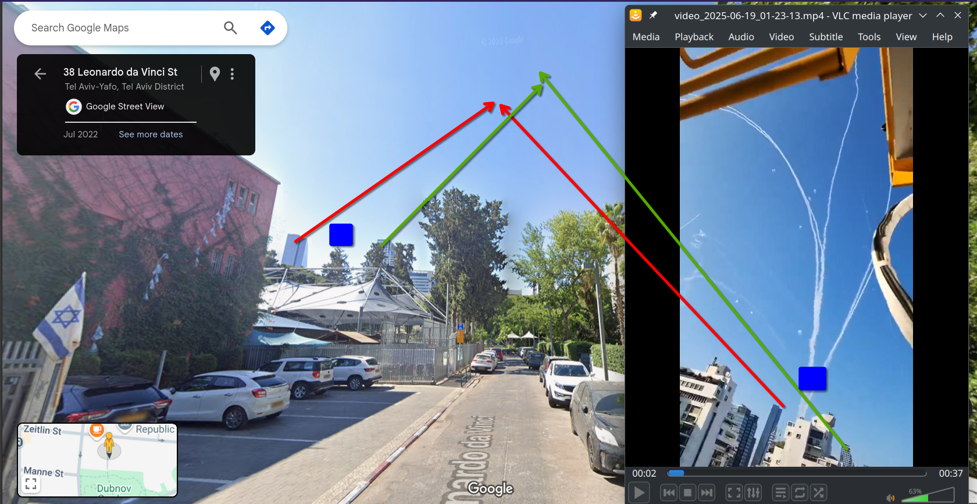Open VLC extended settings equalizer icon
This screenshot has height=504, width=977.
click(x=753, y=493)
